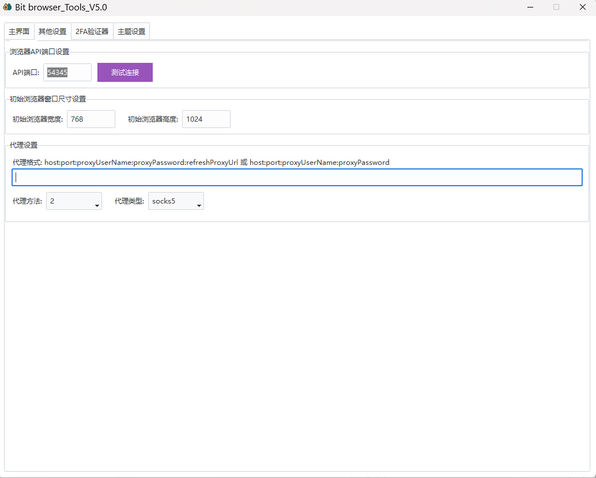Select the 其他设置 tab
This screenshot has width=596, height=478.
point(52,32)
